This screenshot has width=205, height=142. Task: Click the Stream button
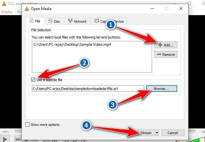click(146, 133)
